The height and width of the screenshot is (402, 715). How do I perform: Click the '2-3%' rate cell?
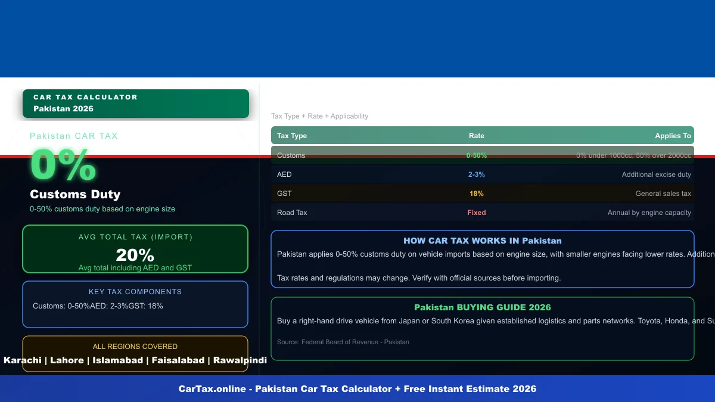point(477,174)
